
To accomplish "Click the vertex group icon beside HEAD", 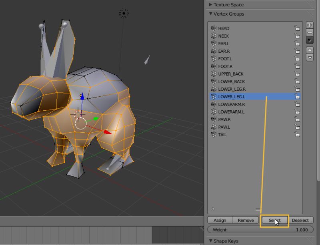I will point(213,28).
